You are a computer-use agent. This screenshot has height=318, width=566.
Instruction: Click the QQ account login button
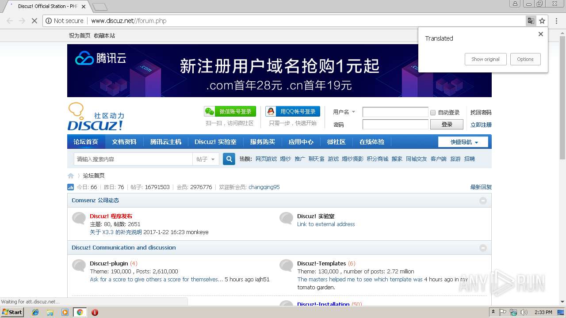point(293,111)
